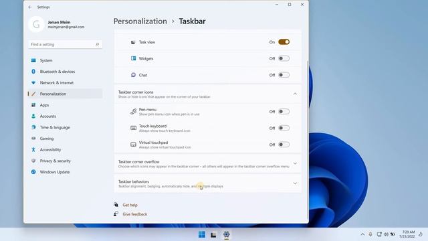Click the back arrow in Settings title bar
428x241 pixels.
pos(30,7)
